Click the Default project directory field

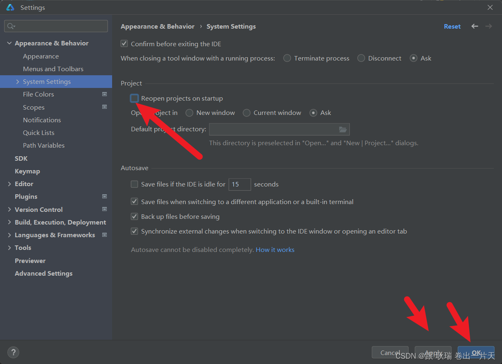pos(279,129)
